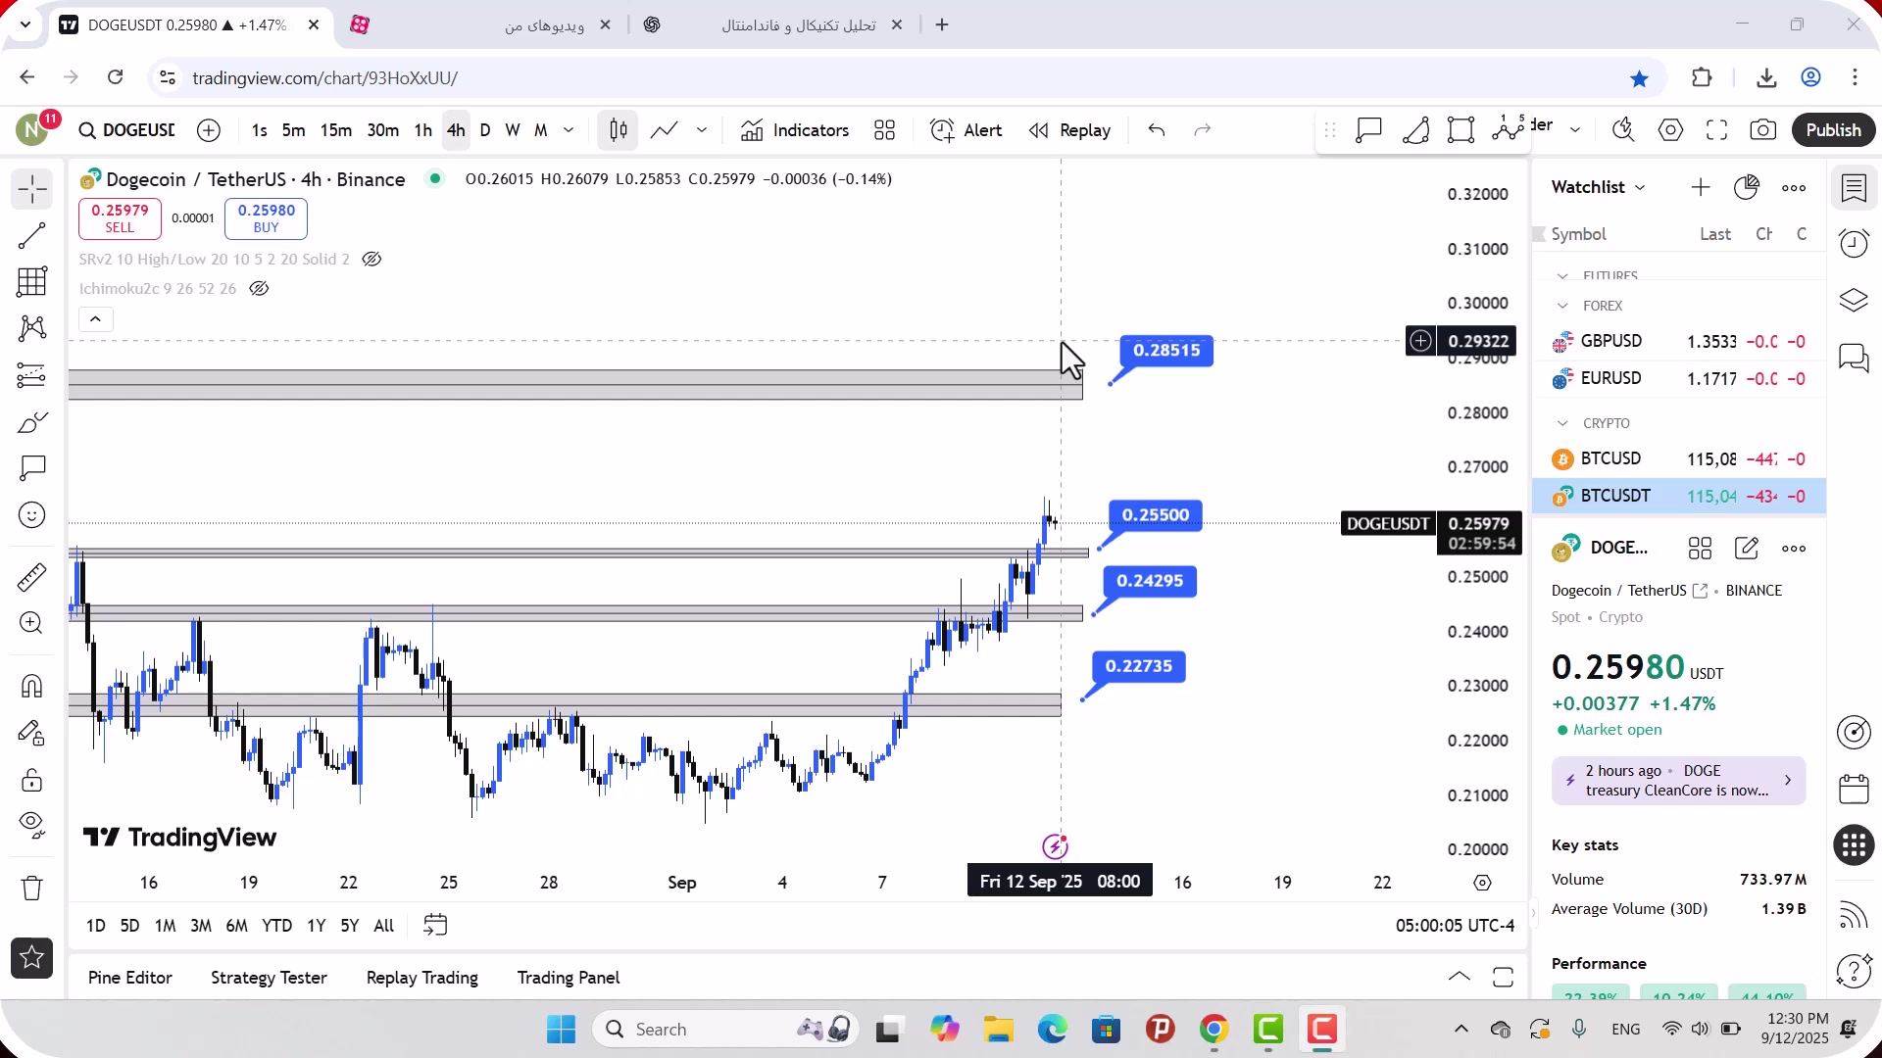Open watchlist advanced view icon

[1747, 187]
